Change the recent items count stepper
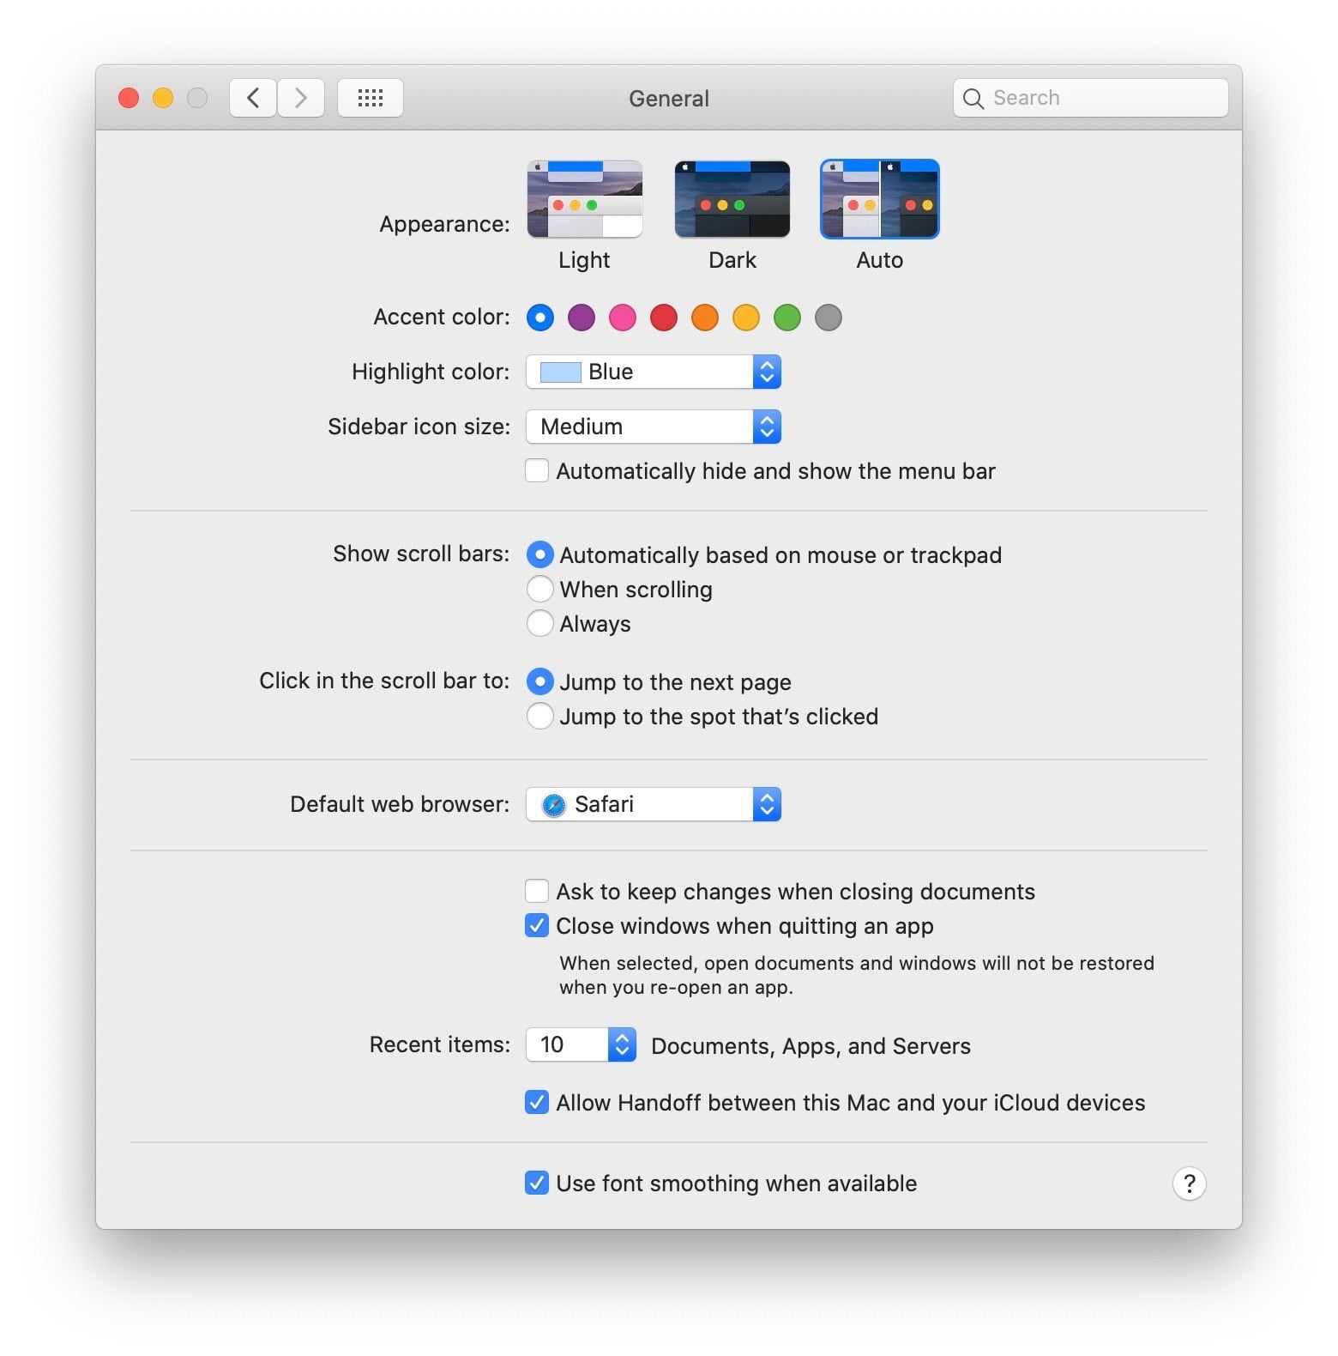The image size is (1338, 1356). (x=623, y=1045)
